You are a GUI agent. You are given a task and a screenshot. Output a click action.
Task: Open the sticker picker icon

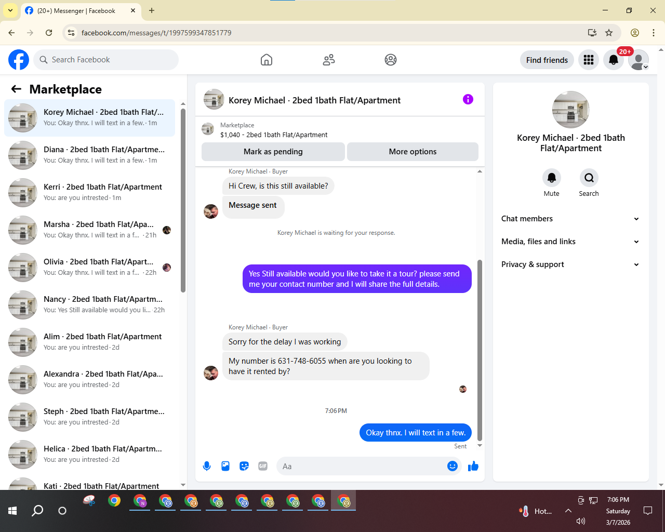244,466
